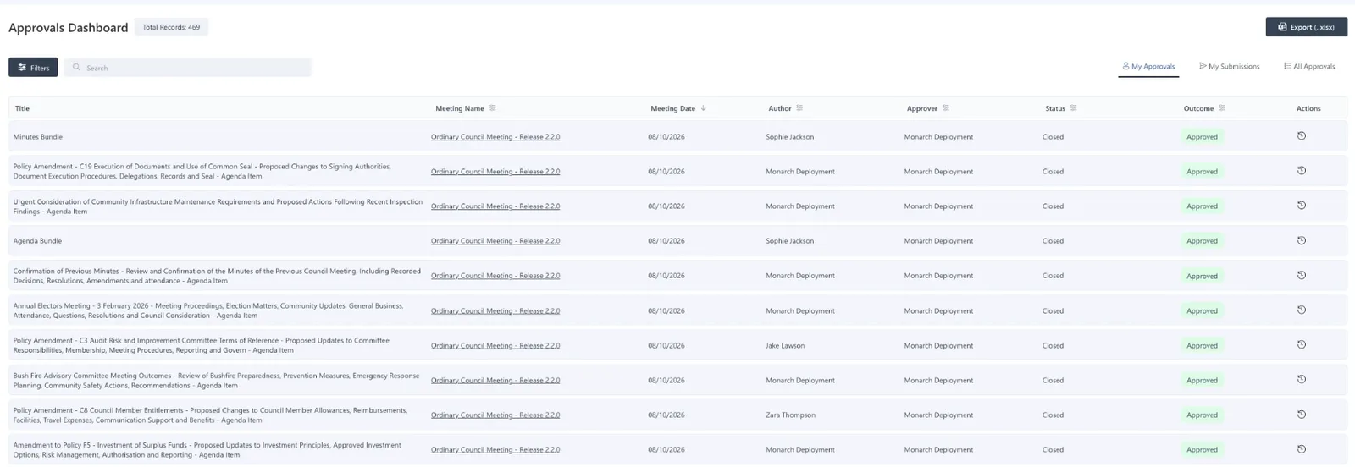
Task: Click author Jake Lawson
Action: [785, 345]
